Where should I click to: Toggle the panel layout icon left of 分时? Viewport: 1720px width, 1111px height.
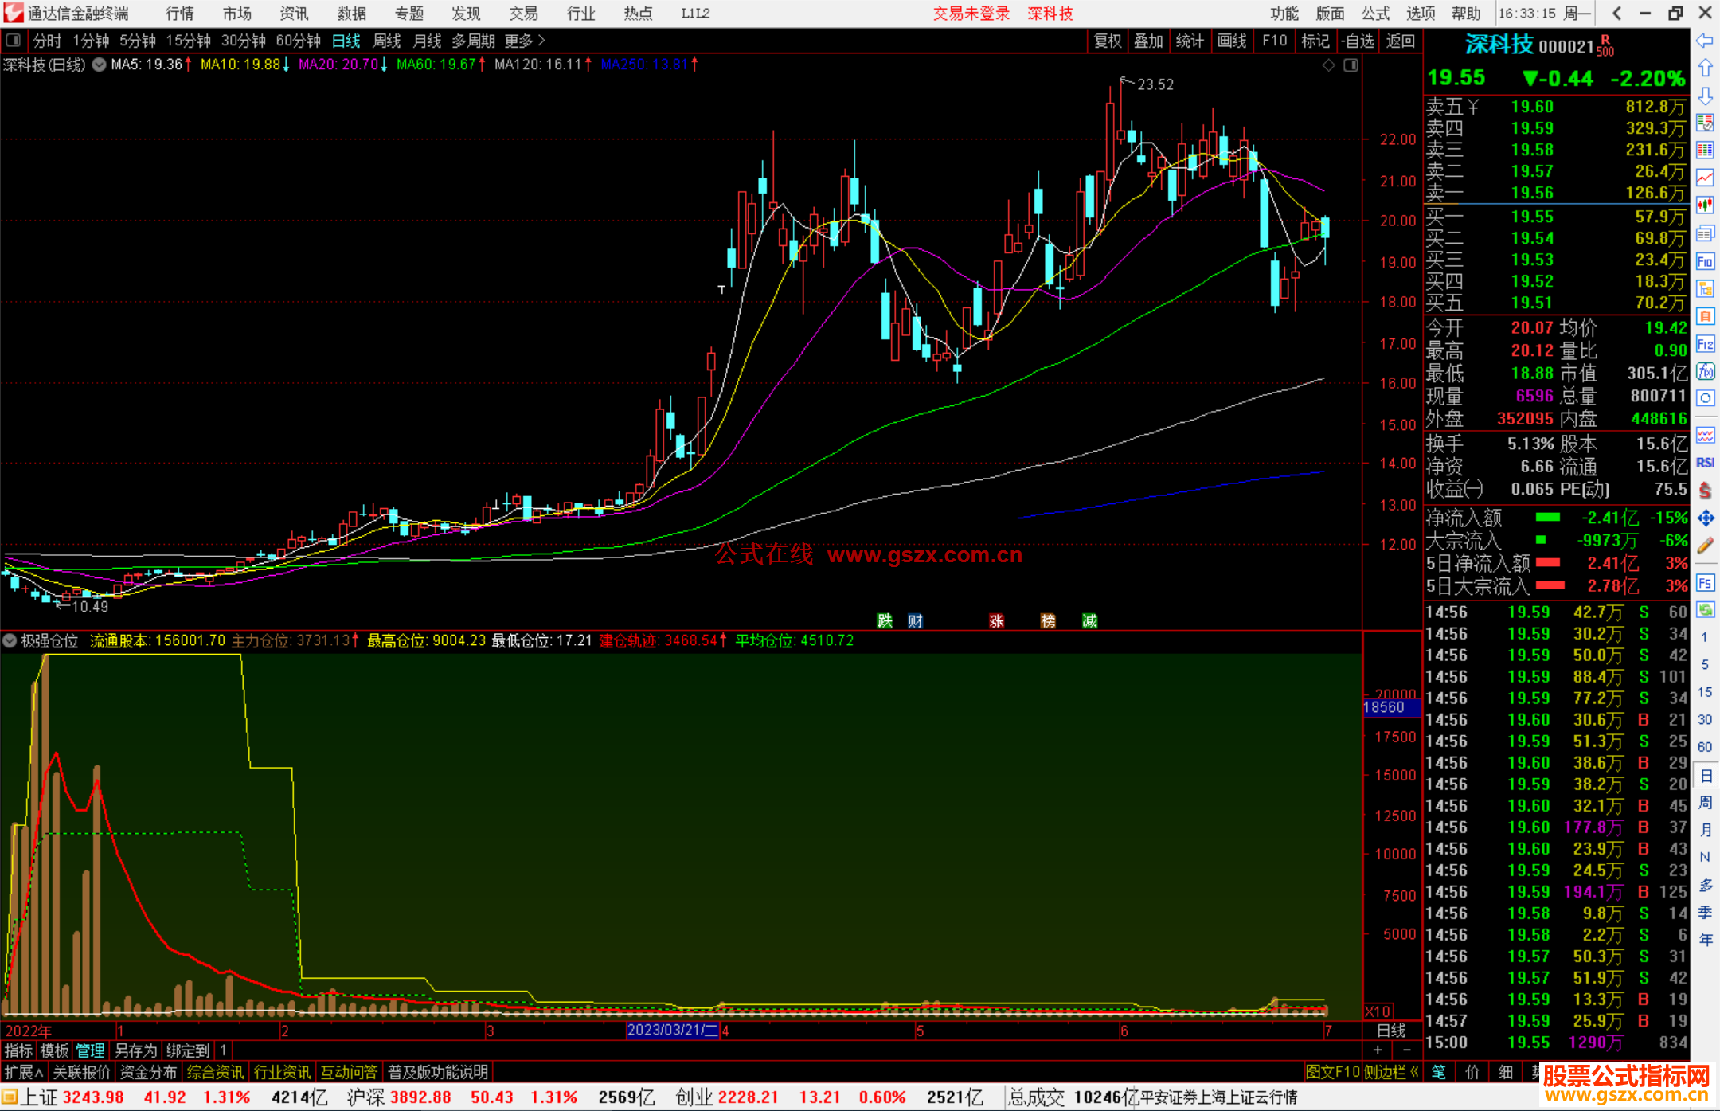14,40
